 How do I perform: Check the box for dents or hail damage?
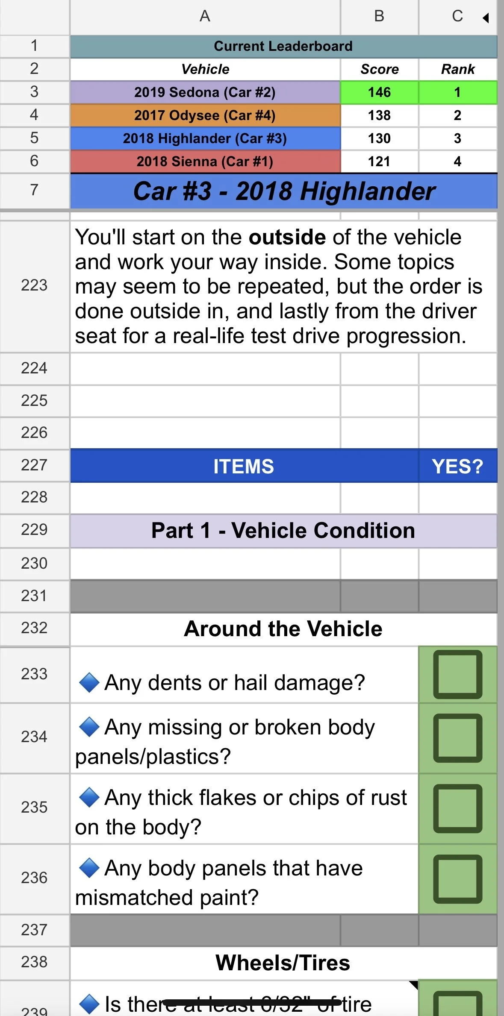tap(457, 674)
